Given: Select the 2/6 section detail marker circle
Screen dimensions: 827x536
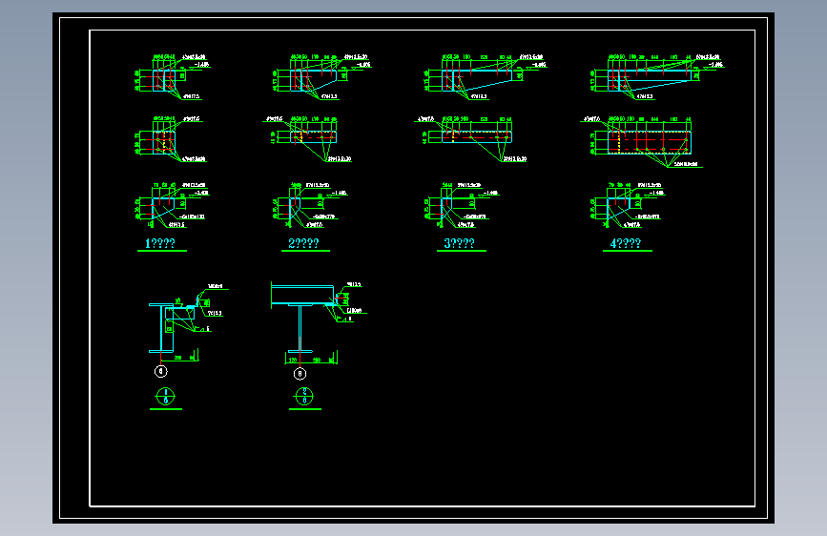Looking at the screenshot, I should 304,396.
